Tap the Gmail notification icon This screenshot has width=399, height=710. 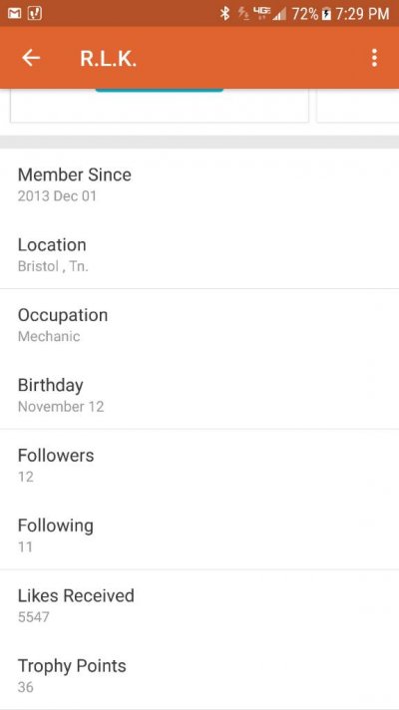(x=15, y=14)
